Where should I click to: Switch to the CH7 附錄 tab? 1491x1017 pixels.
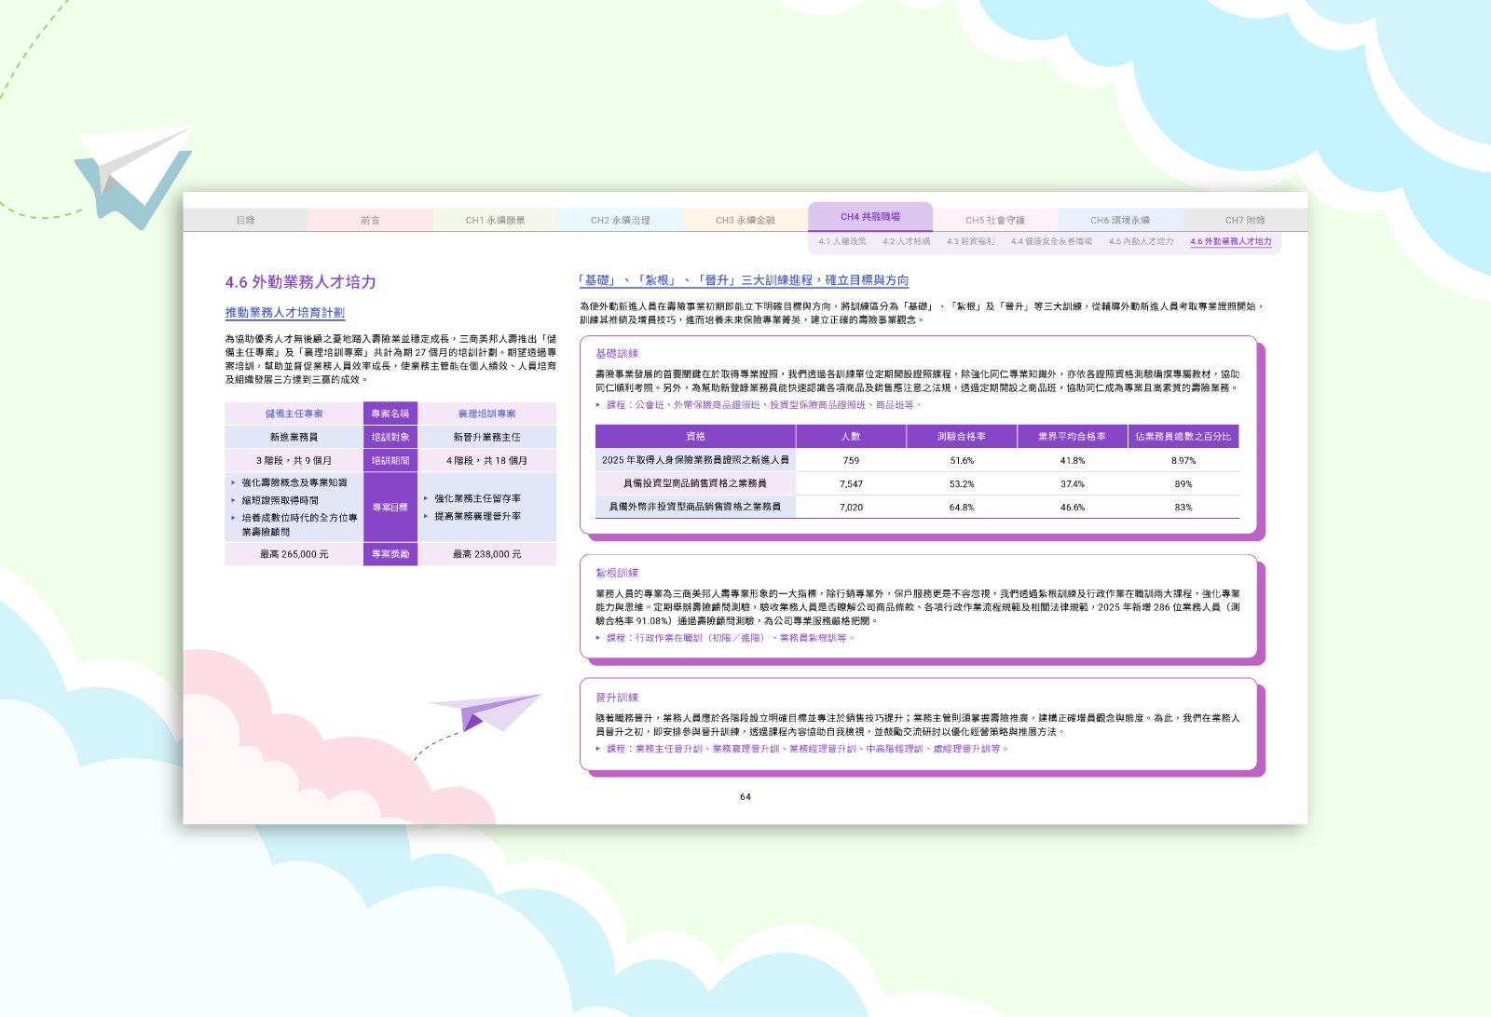[1245, 221]
